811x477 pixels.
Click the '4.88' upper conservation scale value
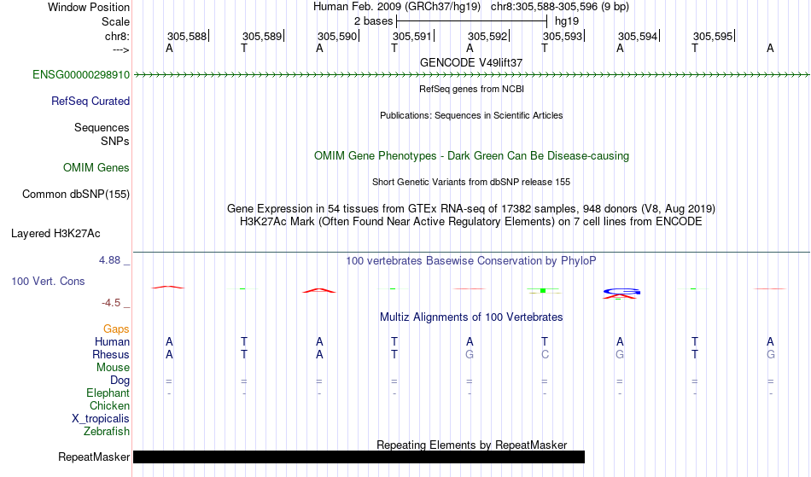coord(109,260)
